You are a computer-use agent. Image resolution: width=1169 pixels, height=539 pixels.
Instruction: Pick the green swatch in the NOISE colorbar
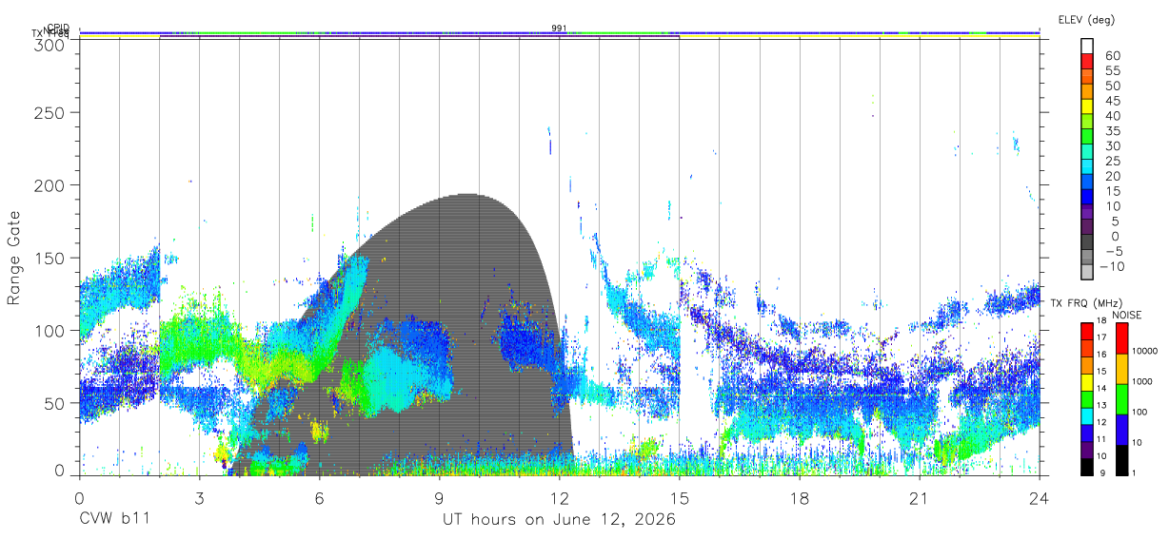[1120, 398]
